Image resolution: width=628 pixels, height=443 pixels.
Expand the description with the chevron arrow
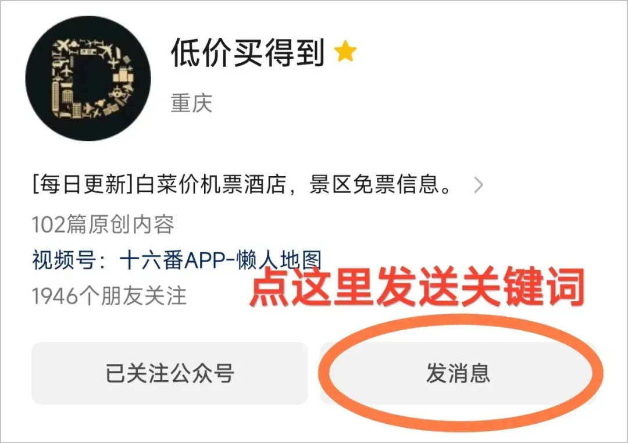478,185
